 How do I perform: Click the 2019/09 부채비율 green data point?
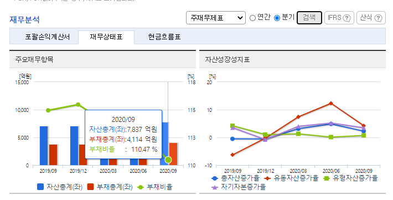[x=48, y=110]
